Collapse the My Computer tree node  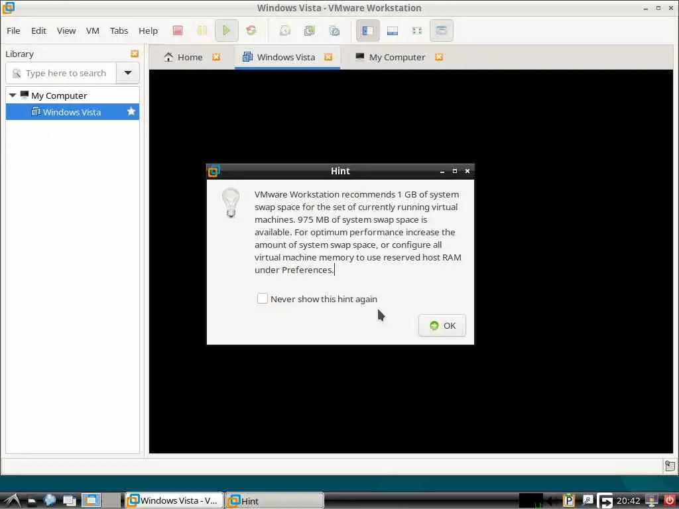[x=13, y=95]
